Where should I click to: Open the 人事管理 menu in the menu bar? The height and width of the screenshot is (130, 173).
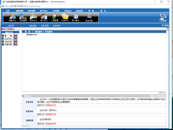coord(56,11)
